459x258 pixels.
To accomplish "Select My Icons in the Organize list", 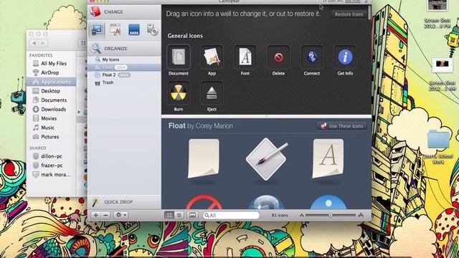I will [124, 59].
